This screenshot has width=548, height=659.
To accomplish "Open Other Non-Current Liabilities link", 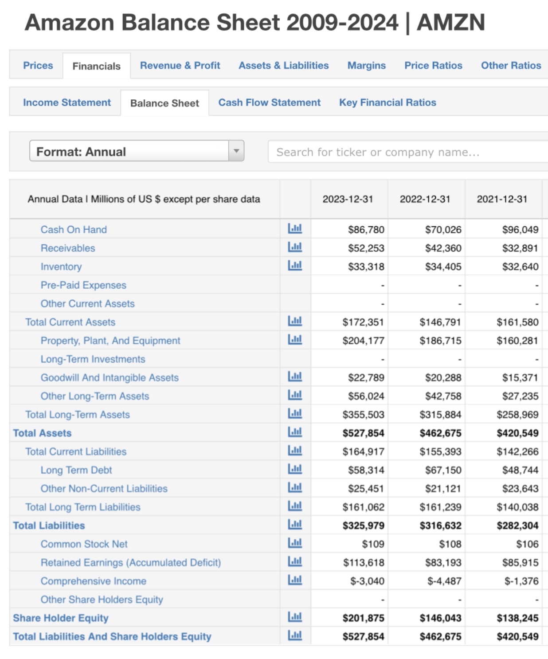I will point(104,488).
